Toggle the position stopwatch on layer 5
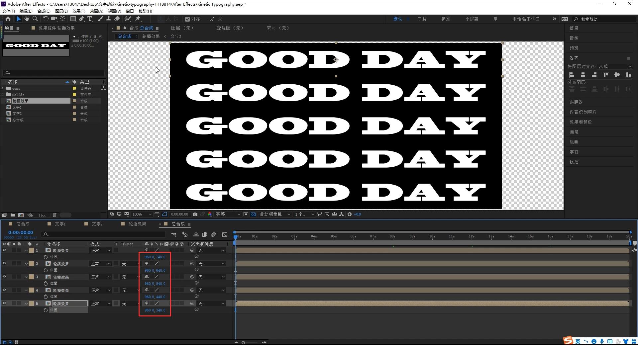 [46, 310]
